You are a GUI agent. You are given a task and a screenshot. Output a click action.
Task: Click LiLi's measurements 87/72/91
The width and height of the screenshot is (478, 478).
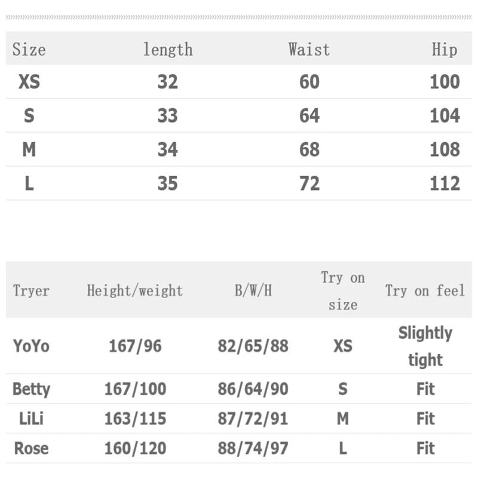253,418
